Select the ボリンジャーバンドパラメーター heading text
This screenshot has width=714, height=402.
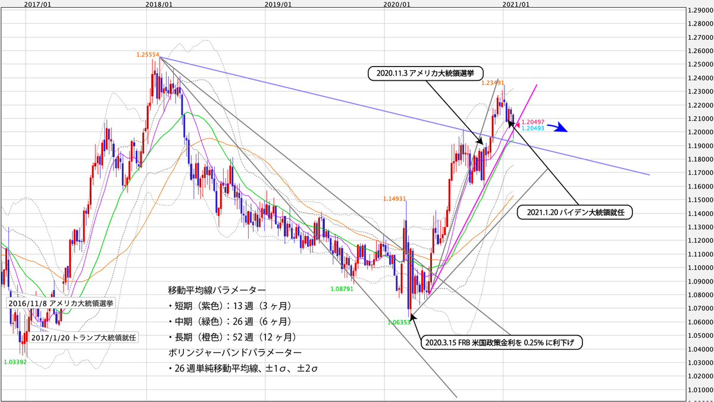click(x=234, y=353)
